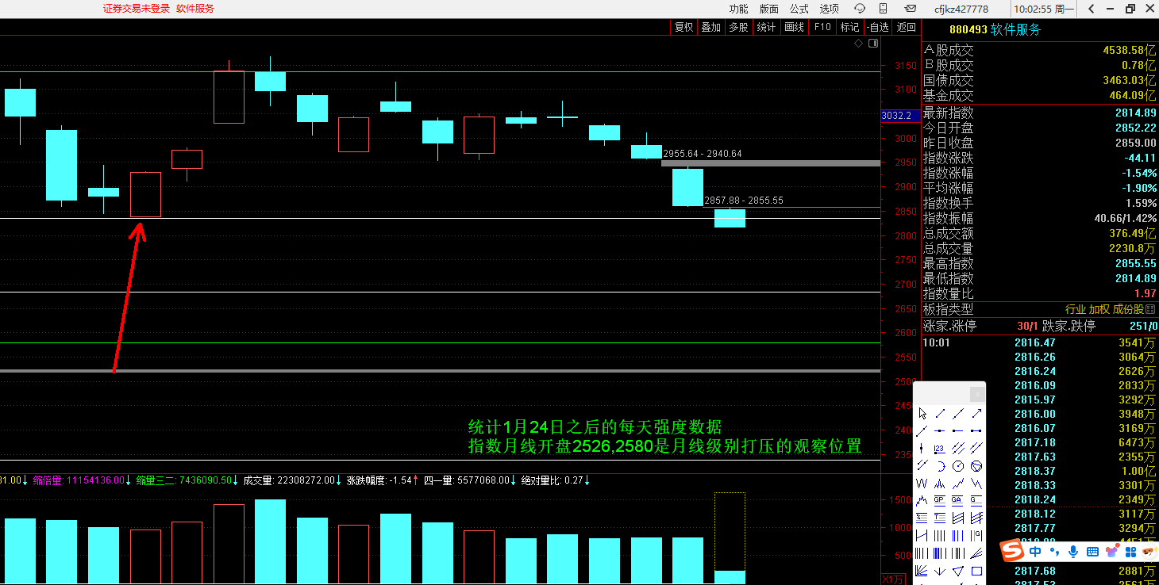1159x585 pixels.
Task: Open the 版面 menu
Action: [768, 9]
